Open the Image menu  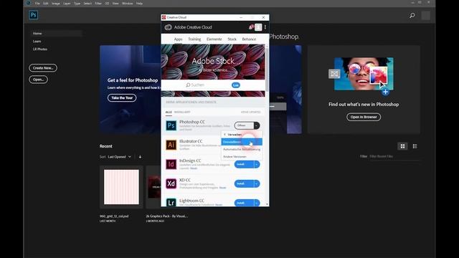[56, 3]
